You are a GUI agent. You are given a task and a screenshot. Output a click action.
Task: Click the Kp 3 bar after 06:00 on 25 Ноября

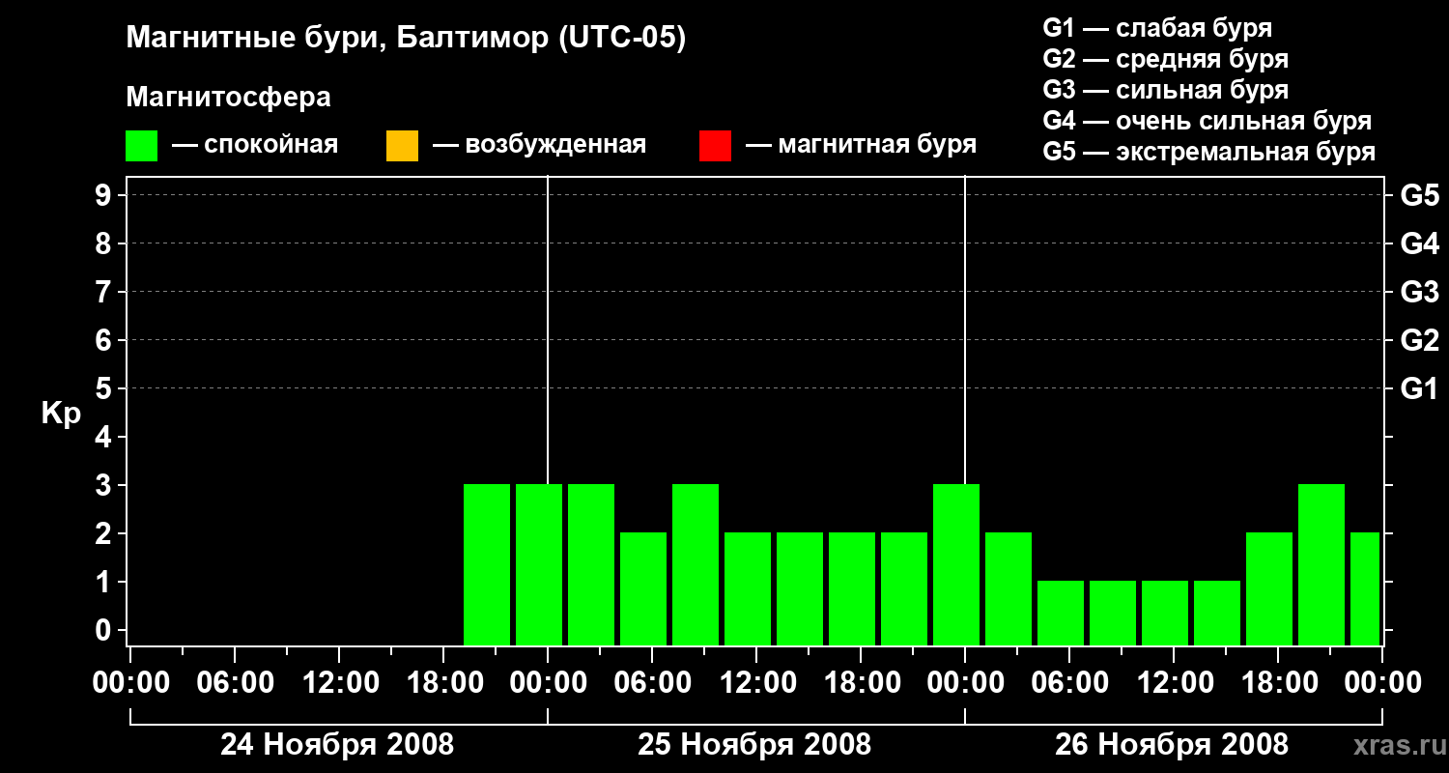tap(696, 564)
